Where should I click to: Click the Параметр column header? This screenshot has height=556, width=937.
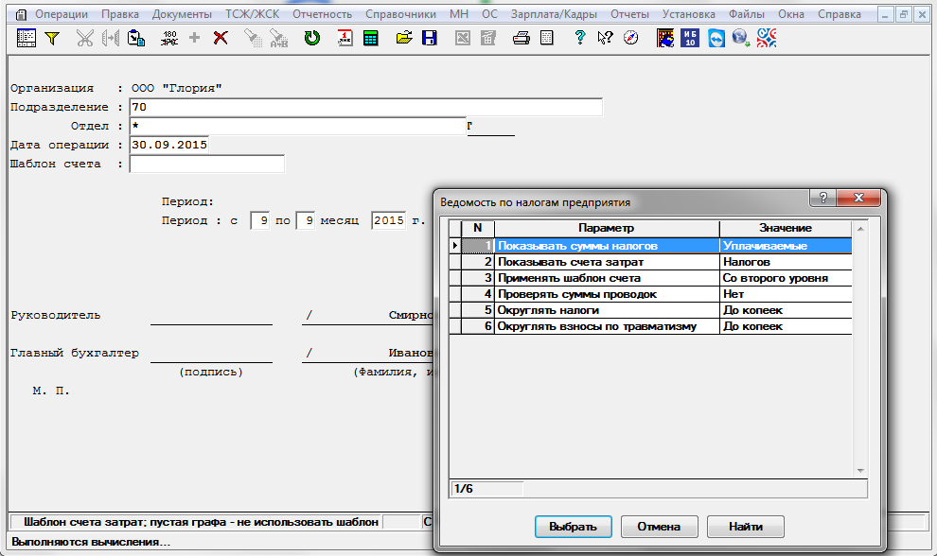(x=607, y=228)
